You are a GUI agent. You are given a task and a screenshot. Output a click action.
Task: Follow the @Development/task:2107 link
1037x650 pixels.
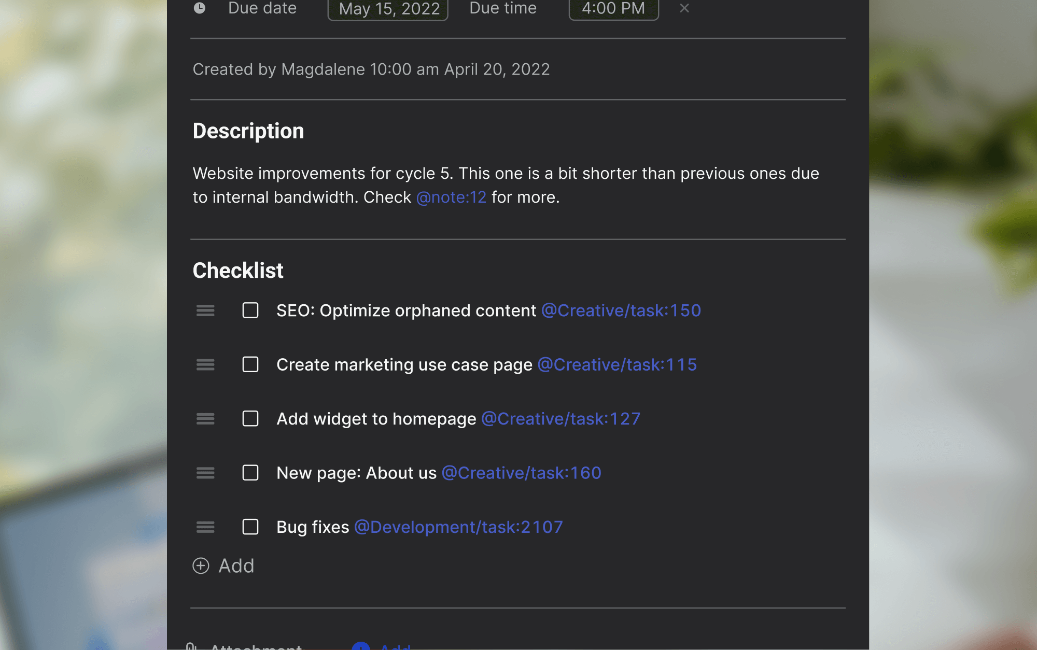[458, 527]
